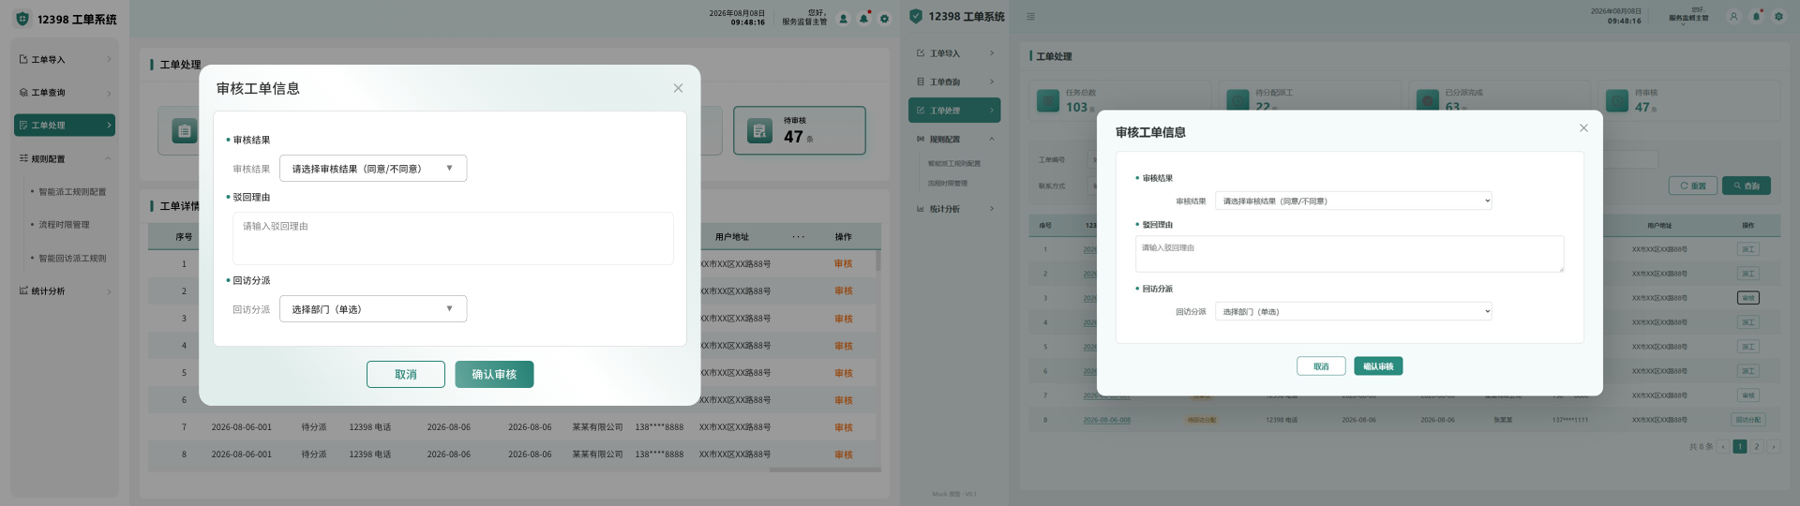Open 审核结果 dropdown in left mockup dialog
The image size is (1800, 506).
pyautogui.click(x=373, y=169)
